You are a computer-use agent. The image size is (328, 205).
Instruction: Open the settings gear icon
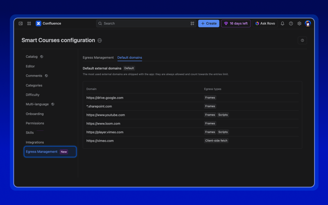point(299,23)
